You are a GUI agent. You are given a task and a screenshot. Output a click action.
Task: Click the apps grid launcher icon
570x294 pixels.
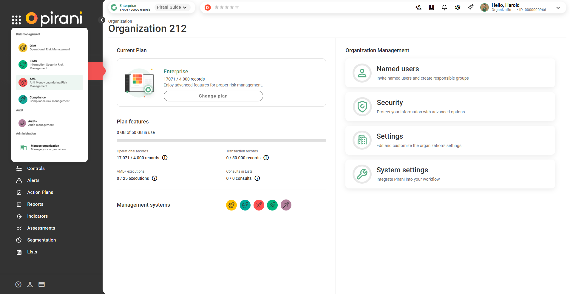16,20
